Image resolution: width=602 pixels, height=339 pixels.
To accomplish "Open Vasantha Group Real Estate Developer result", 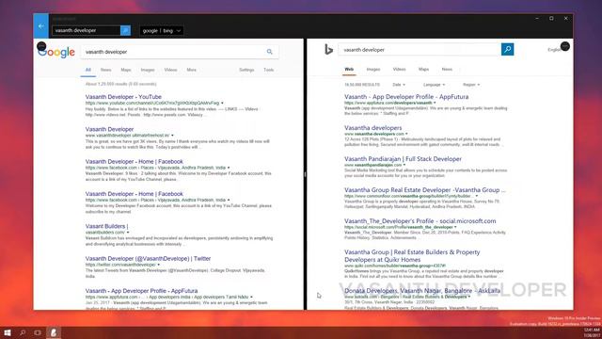I will pyautogui.click(x=424, y=190).
